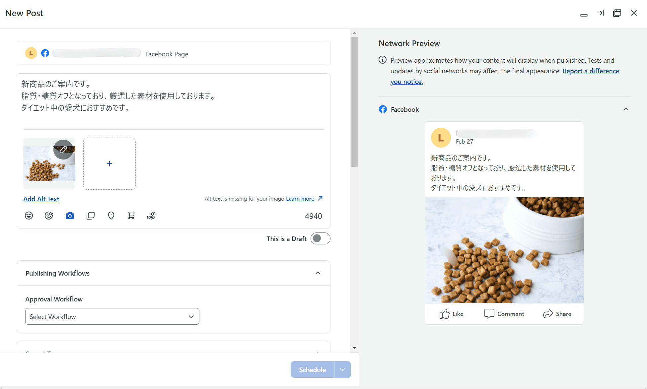Collapse the Facebook preview section

[x=625, y=109]
